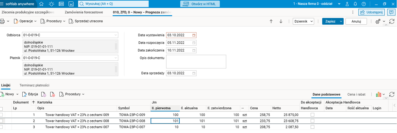Click the settings gears icon
This screenshot has height=133, width=397.
click(378, 21)
